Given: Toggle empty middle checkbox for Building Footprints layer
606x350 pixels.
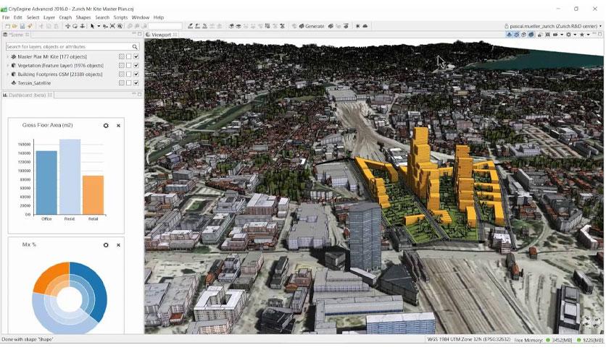Looking at the screenshot, I should (x=129, y=74).
